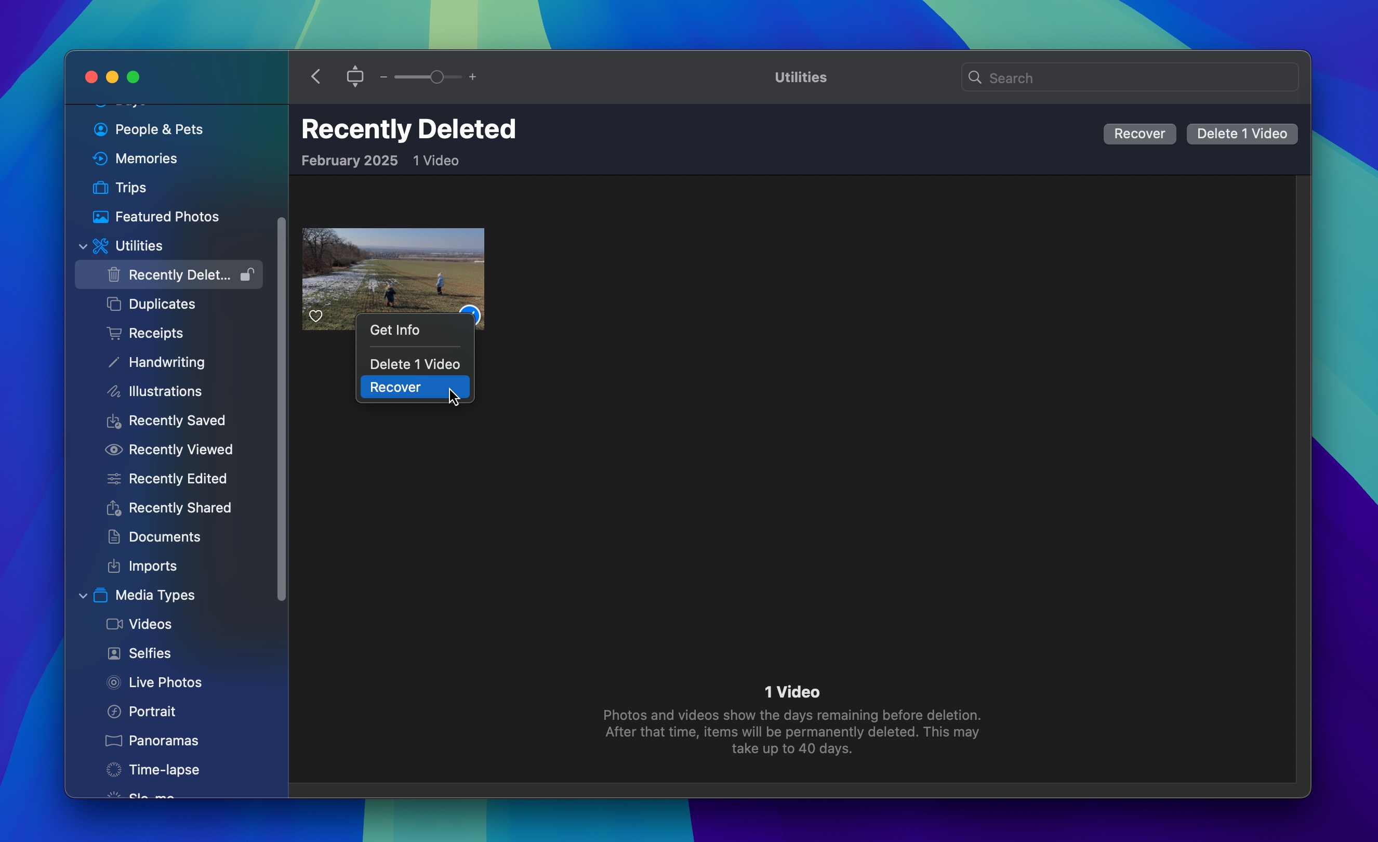Open the Featured Photos label

coord(167,217)
